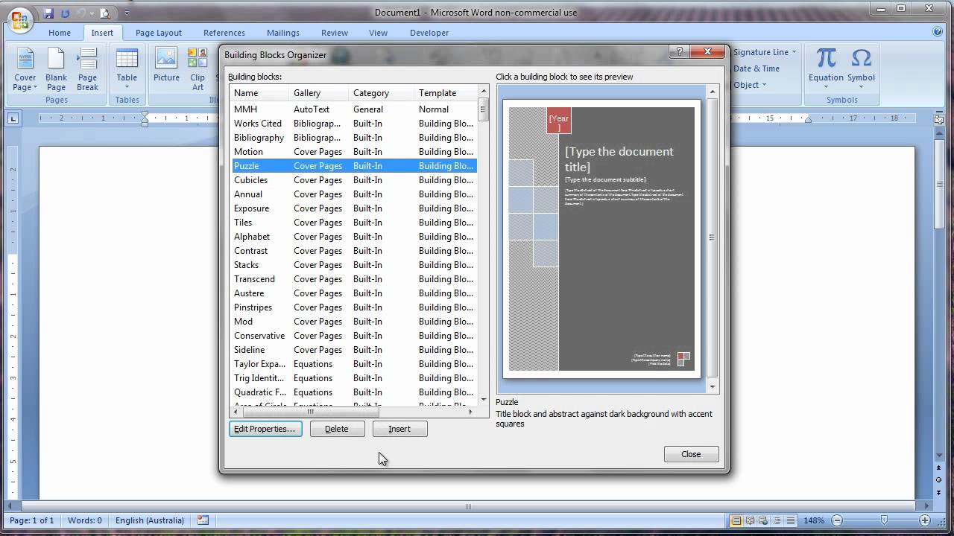
Task: Select the Alphabet cover page row
Action: (x=353, y=237)
